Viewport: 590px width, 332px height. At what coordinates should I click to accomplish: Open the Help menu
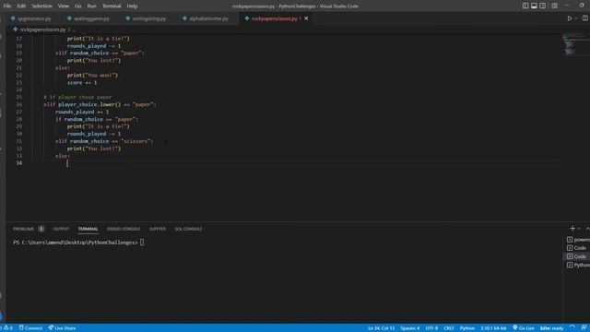pyautogui.click(x=132, y=6)
